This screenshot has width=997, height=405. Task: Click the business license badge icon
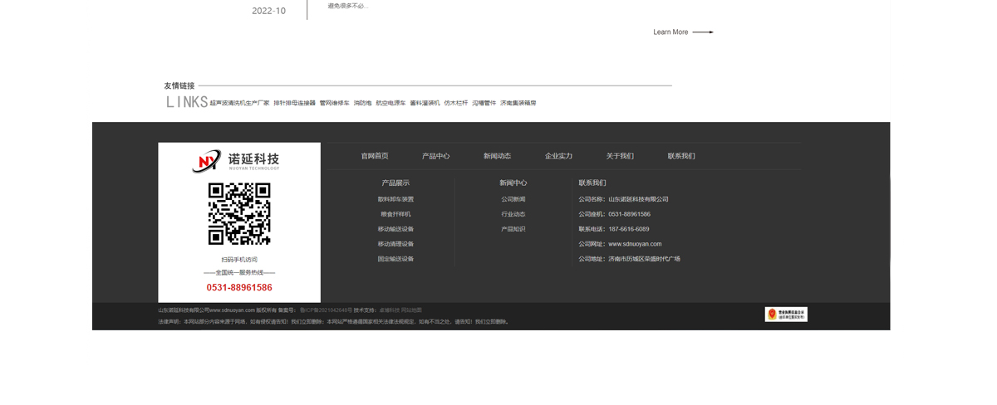point(786,314)
